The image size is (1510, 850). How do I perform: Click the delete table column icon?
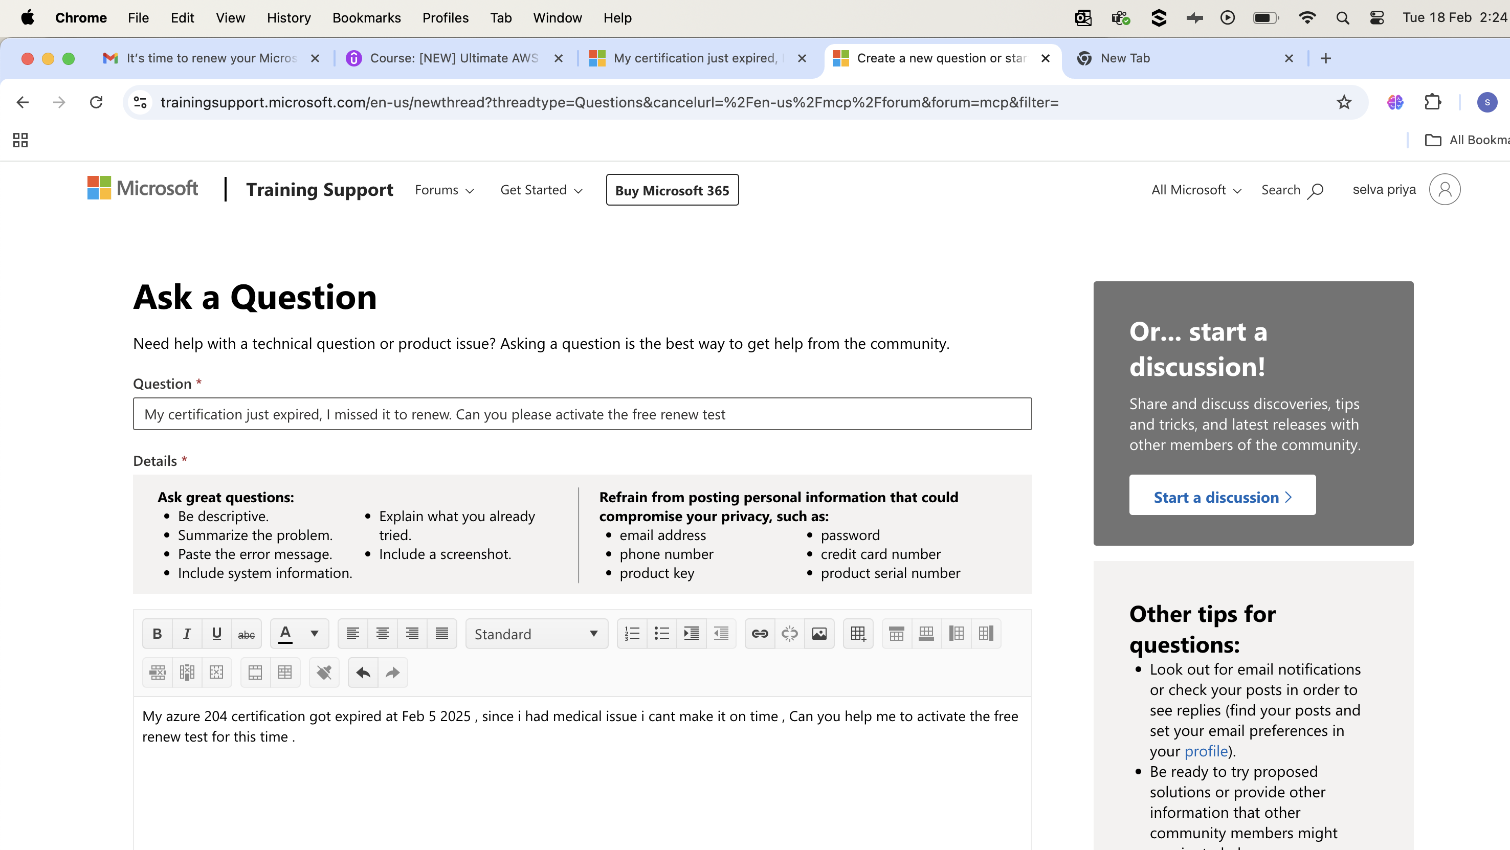187,673
